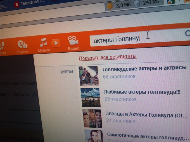The width and height of the screenshot is (190, 142).
Task: Click the Hollywood sign thumbnail
Action: 91,97
